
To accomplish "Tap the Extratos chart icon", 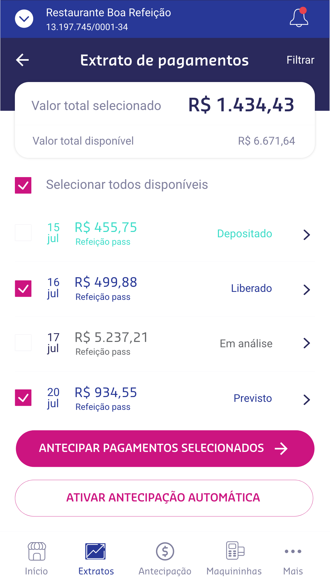I will tap(96, 551).
